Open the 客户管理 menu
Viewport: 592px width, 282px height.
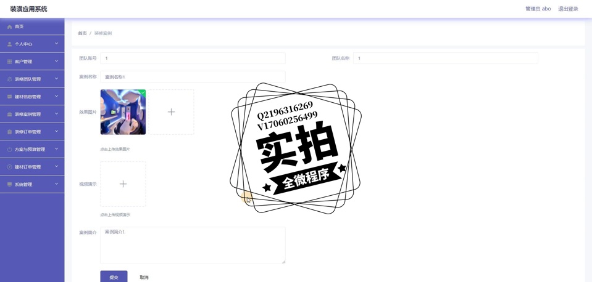point(32,62)
